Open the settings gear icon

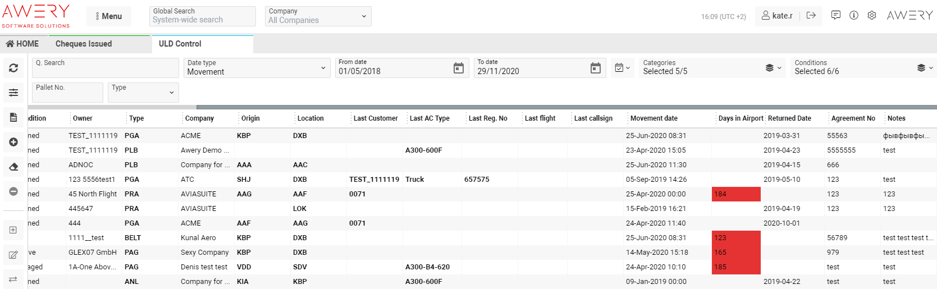point(872,16)
